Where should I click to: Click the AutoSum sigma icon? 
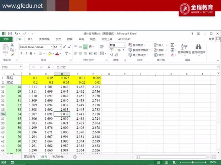pos(172,45)
